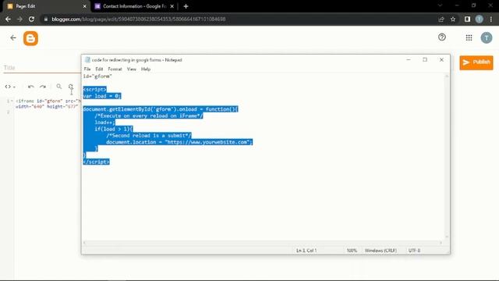Click the id="gform" line in Notepad

pos(97,76)
